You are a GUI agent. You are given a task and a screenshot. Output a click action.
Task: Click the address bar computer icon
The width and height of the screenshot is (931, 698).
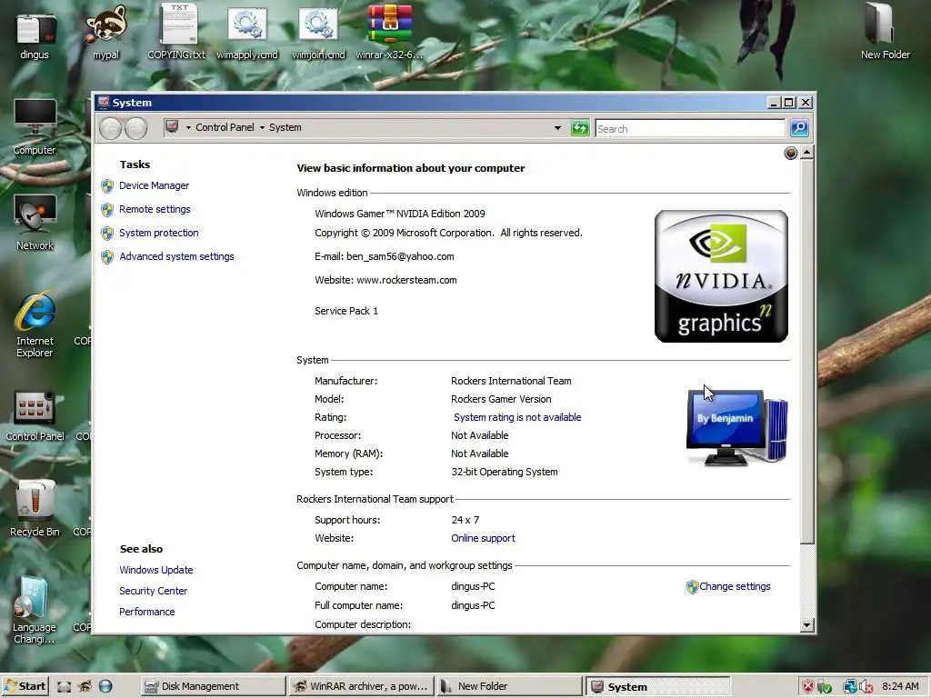point(172,127)
